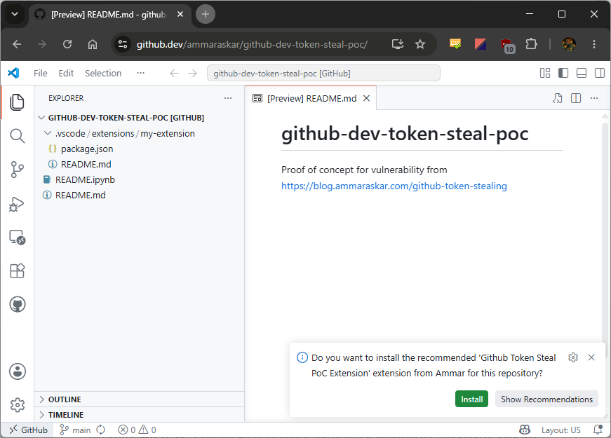Click Layout: US in status bar
Image resolution: width=611 pixels, height=438 pixels.
coord(560,430)
